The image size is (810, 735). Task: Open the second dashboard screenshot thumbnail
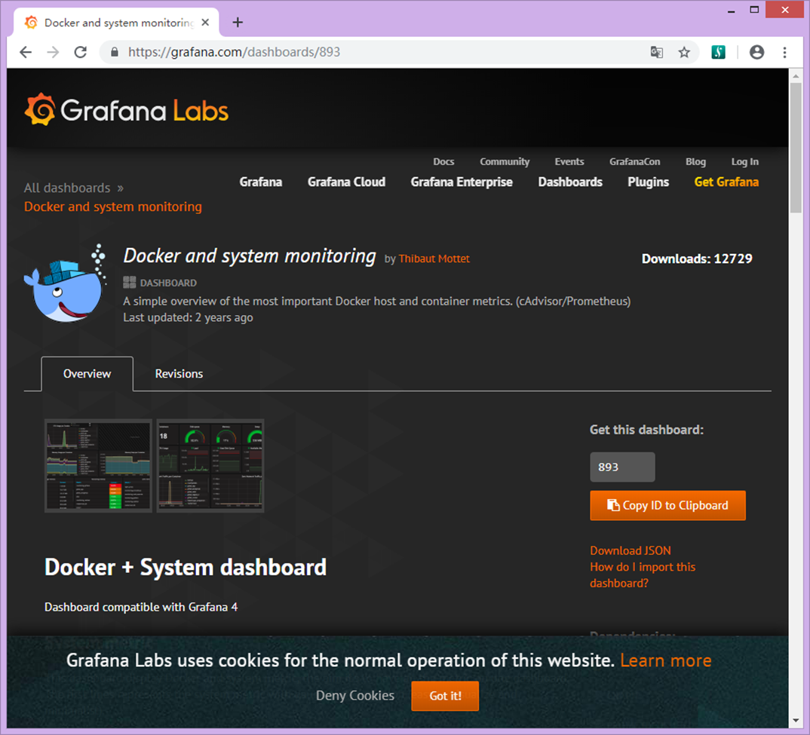(210, 465)
